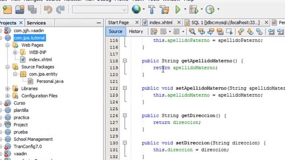Image resolution: width=285 pixels, height=160 pixels.
Task: Open the index.xhtml editor tab
Action: (x=161, y=23)
